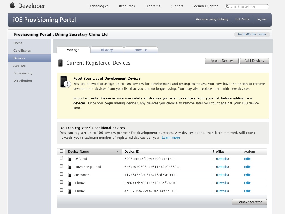Screen dimensions: 285x214
Task: Click the Developer heading text
Action: (x=32, y=6)
